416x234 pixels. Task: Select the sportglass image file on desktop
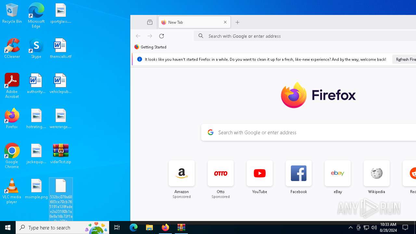(60, 14)
